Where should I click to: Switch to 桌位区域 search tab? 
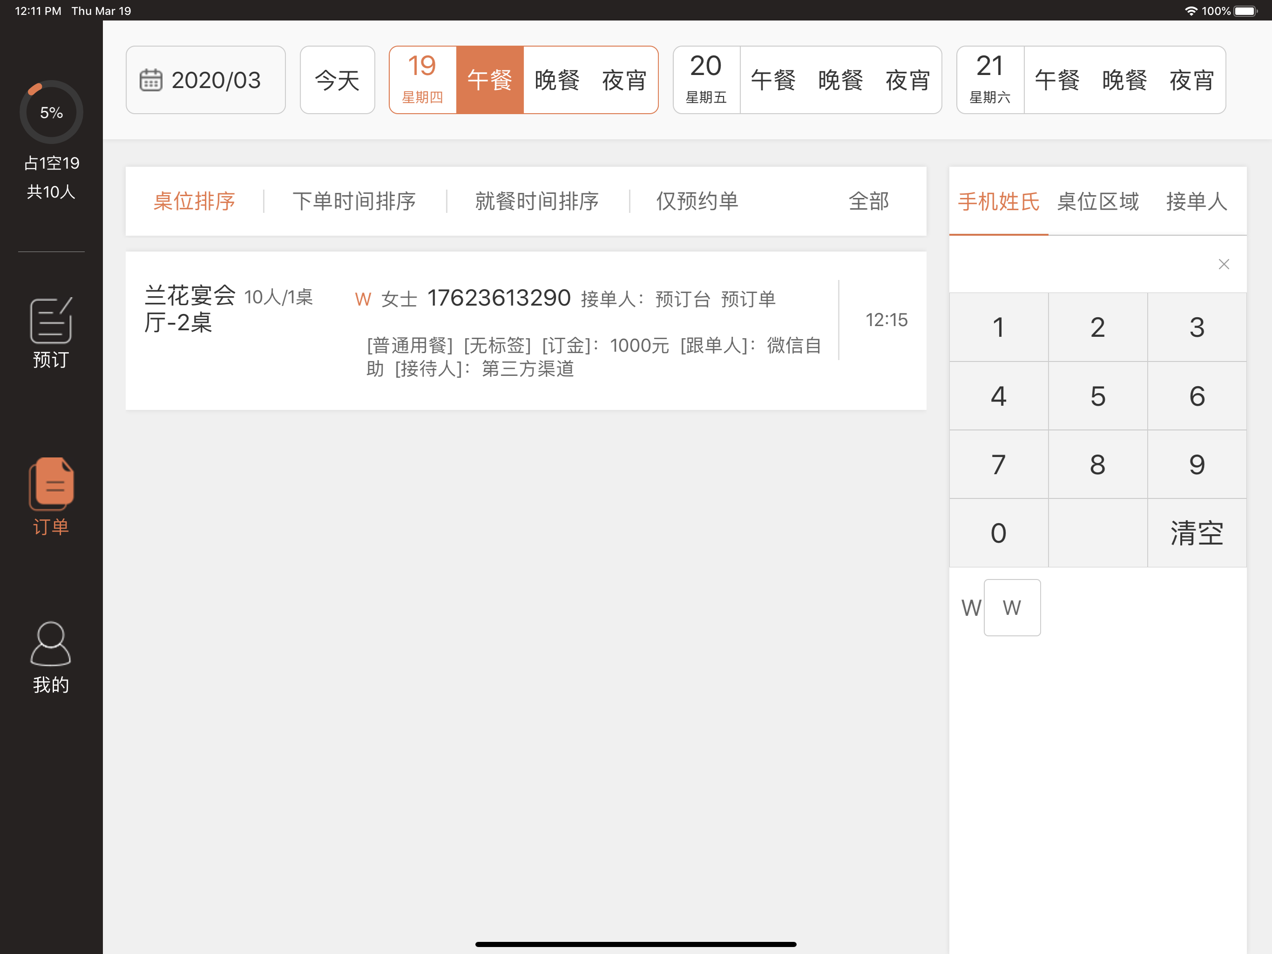1097,201
